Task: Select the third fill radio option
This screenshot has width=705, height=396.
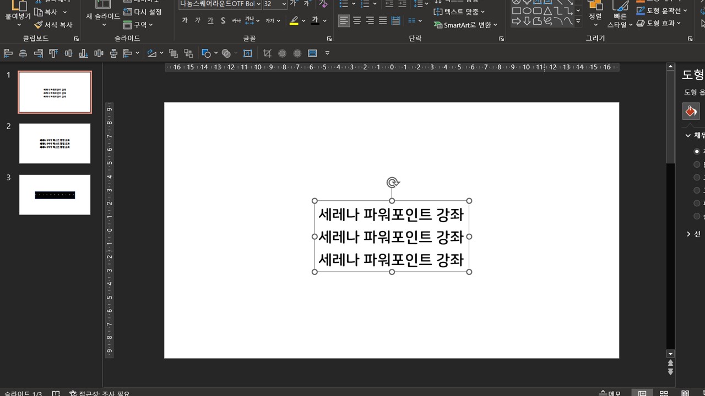Action: [x=697, y=177]
